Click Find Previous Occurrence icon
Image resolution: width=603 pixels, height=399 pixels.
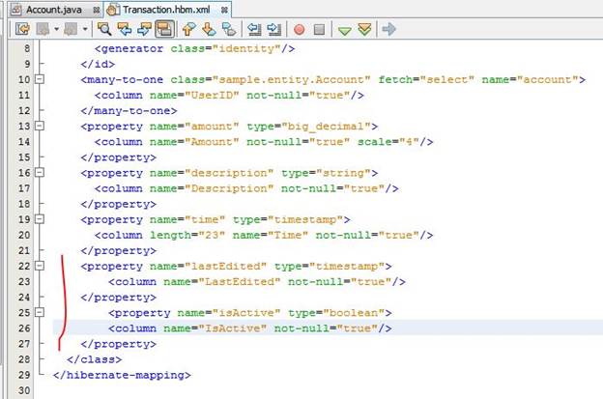(x=125, y=29)
